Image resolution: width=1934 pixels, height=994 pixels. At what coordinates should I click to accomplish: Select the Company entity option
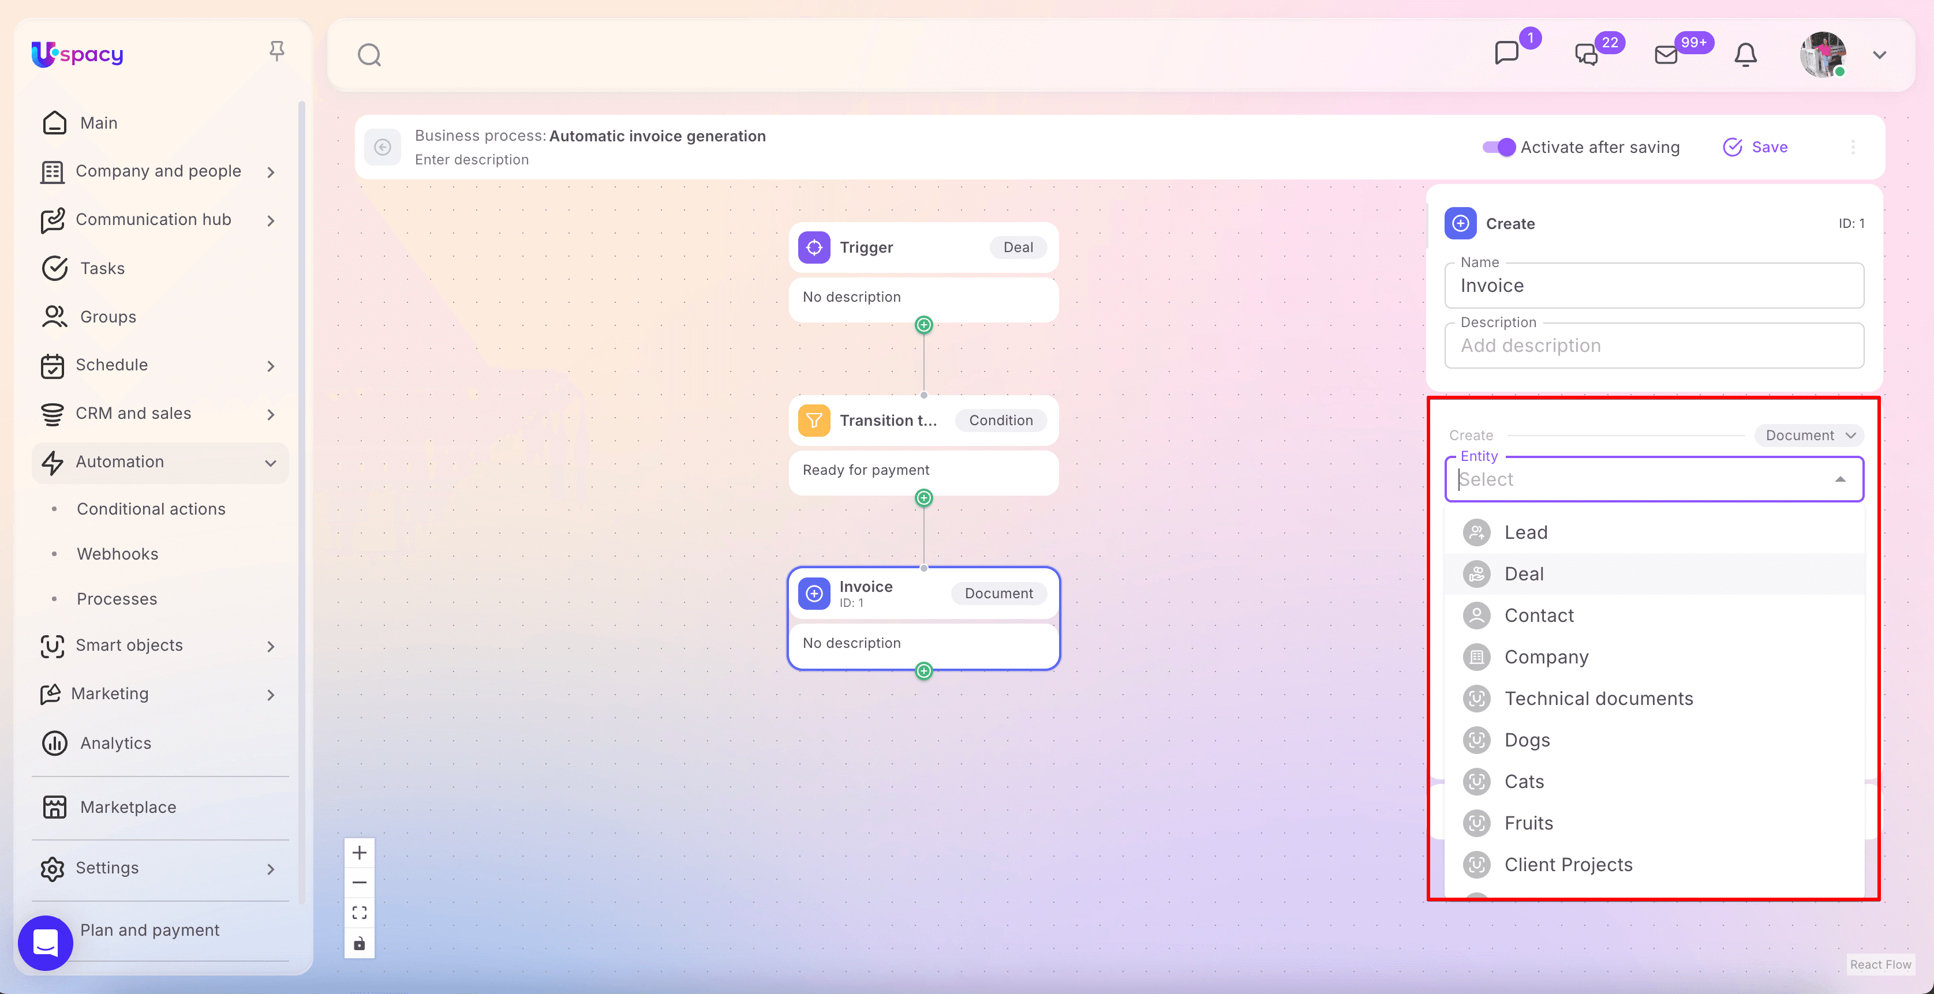[1654, 657]
